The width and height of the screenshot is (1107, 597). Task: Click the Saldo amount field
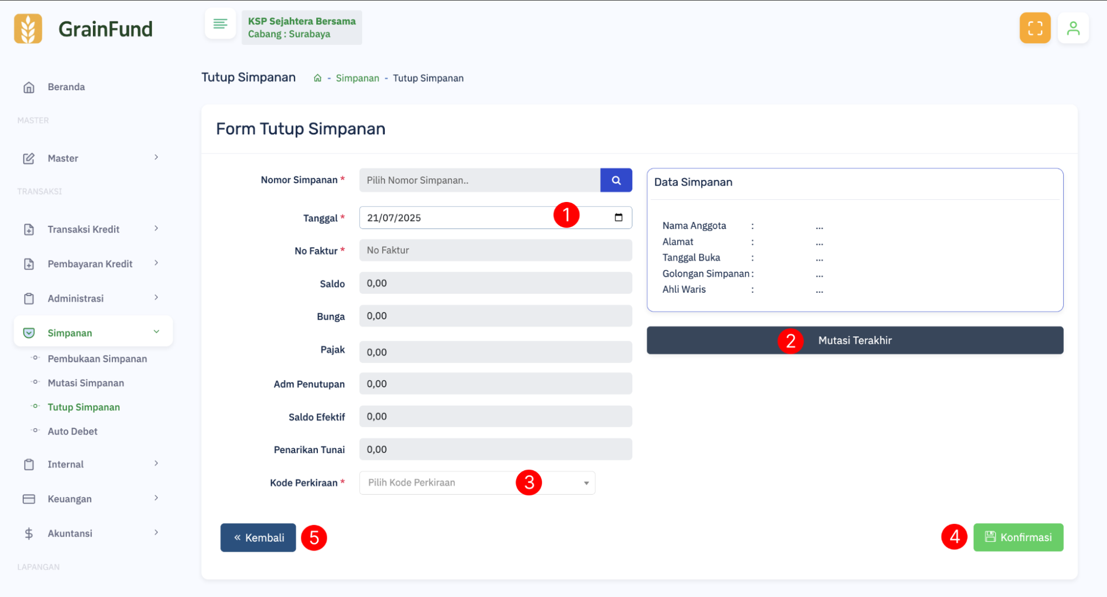tap(495, 283)
